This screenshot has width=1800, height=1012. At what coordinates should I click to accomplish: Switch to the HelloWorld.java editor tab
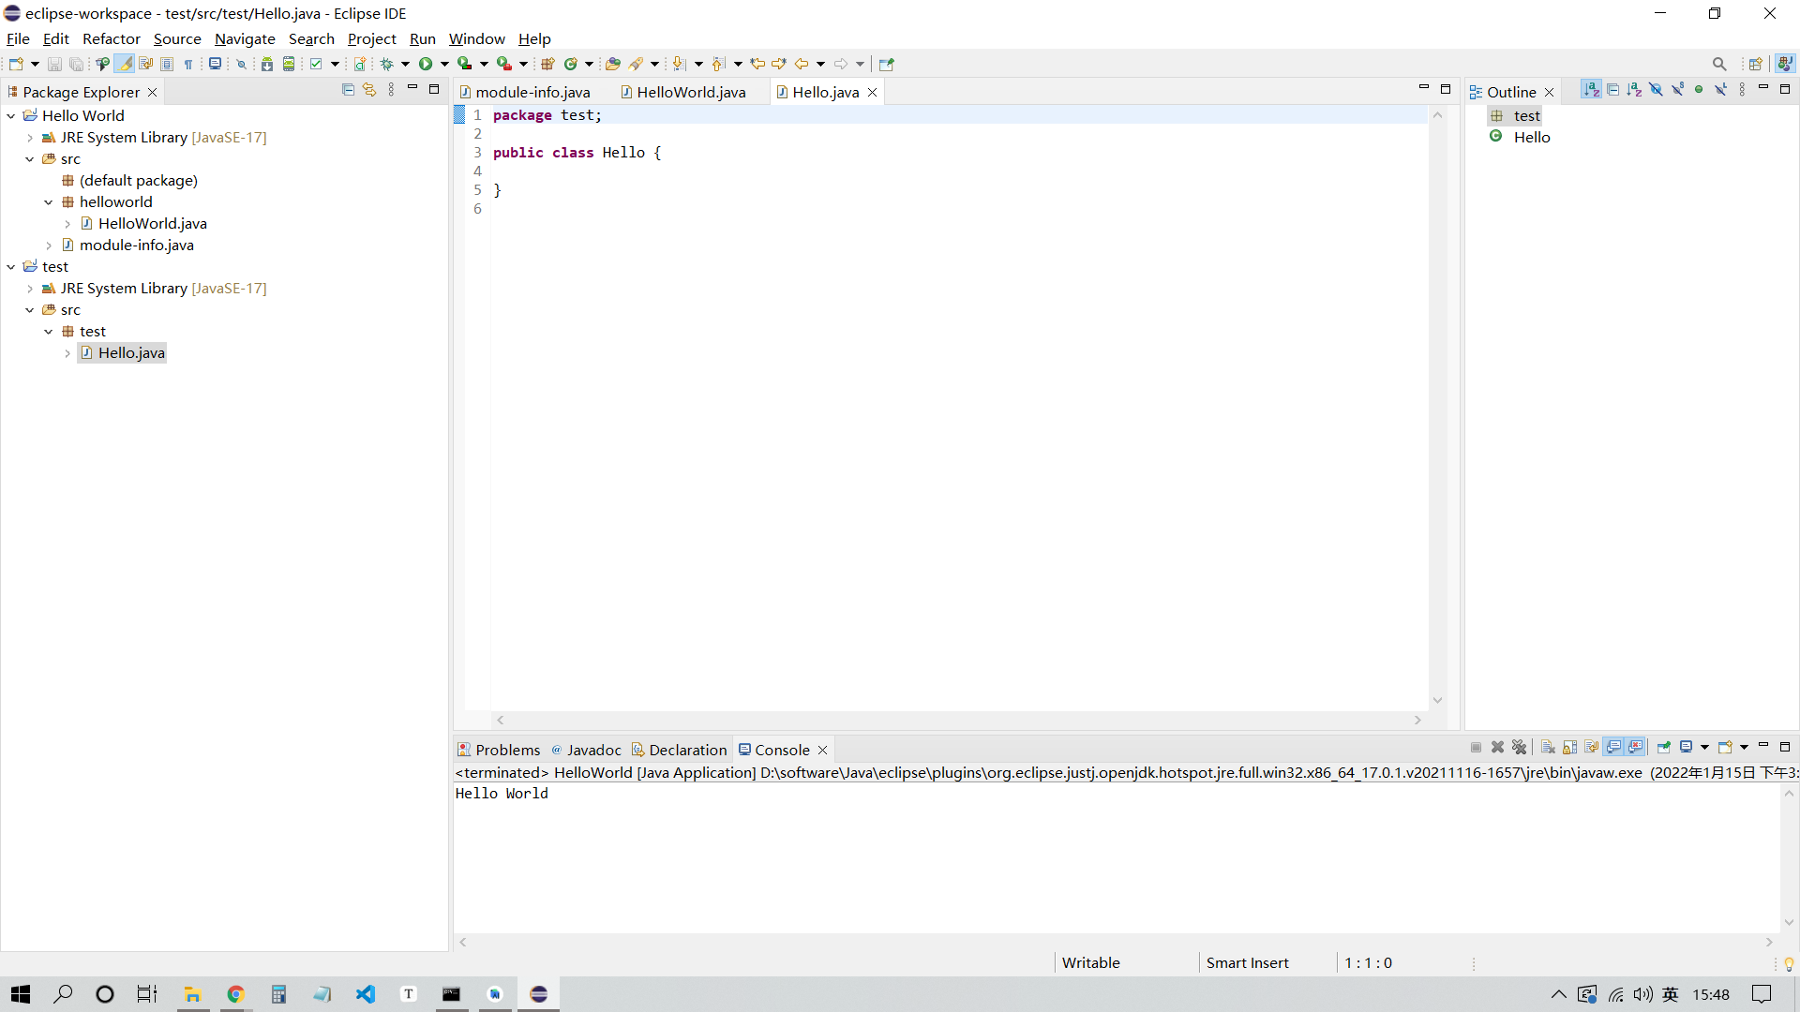690,92
